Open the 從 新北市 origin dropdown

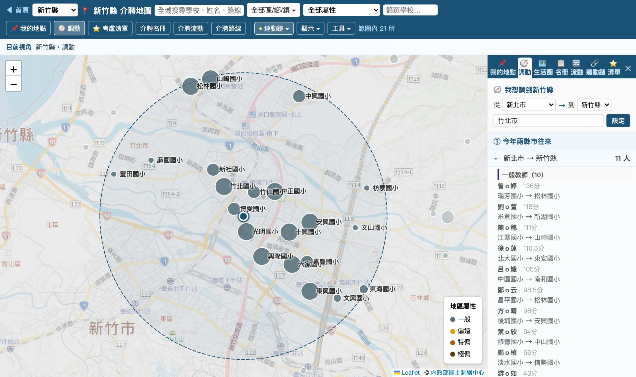529,105
